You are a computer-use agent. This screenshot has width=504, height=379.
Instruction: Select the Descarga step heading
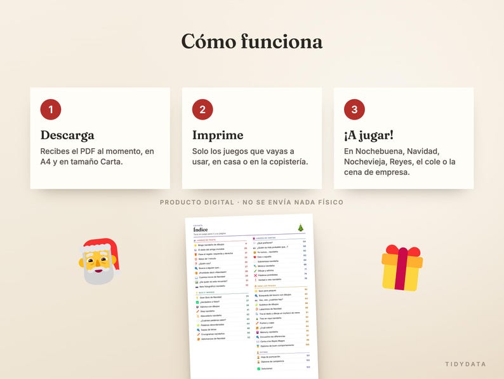point(67,135)
